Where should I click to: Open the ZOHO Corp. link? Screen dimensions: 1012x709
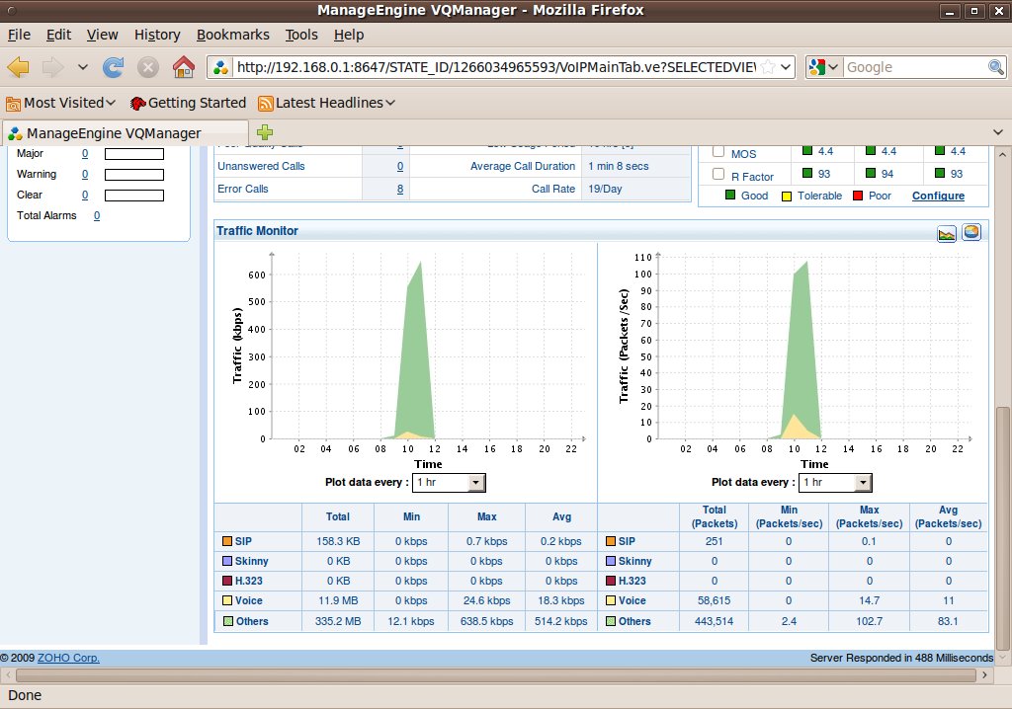point(68,658)
